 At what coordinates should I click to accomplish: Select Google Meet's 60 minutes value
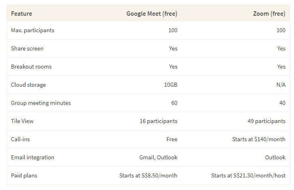coord(174,103)
